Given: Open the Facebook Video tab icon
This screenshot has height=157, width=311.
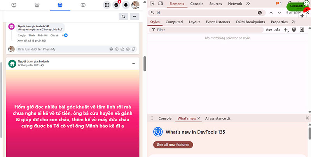Looking at the screenshot, I should pos(14,5).
